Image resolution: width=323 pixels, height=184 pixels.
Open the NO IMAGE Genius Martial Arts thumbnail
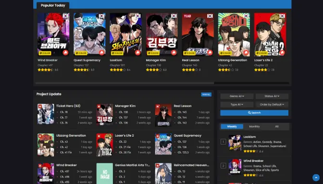105,173
